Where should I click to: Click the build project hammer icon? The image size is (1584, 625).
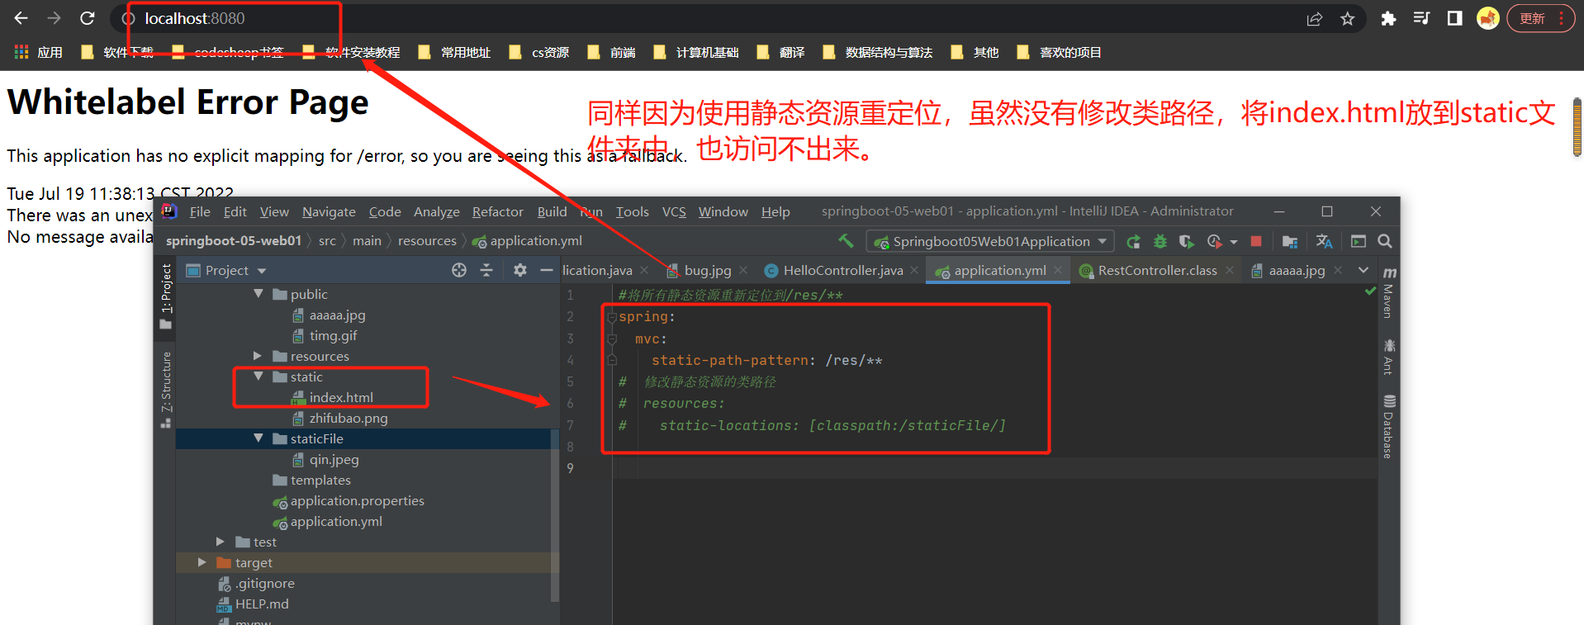coord(846,240)
